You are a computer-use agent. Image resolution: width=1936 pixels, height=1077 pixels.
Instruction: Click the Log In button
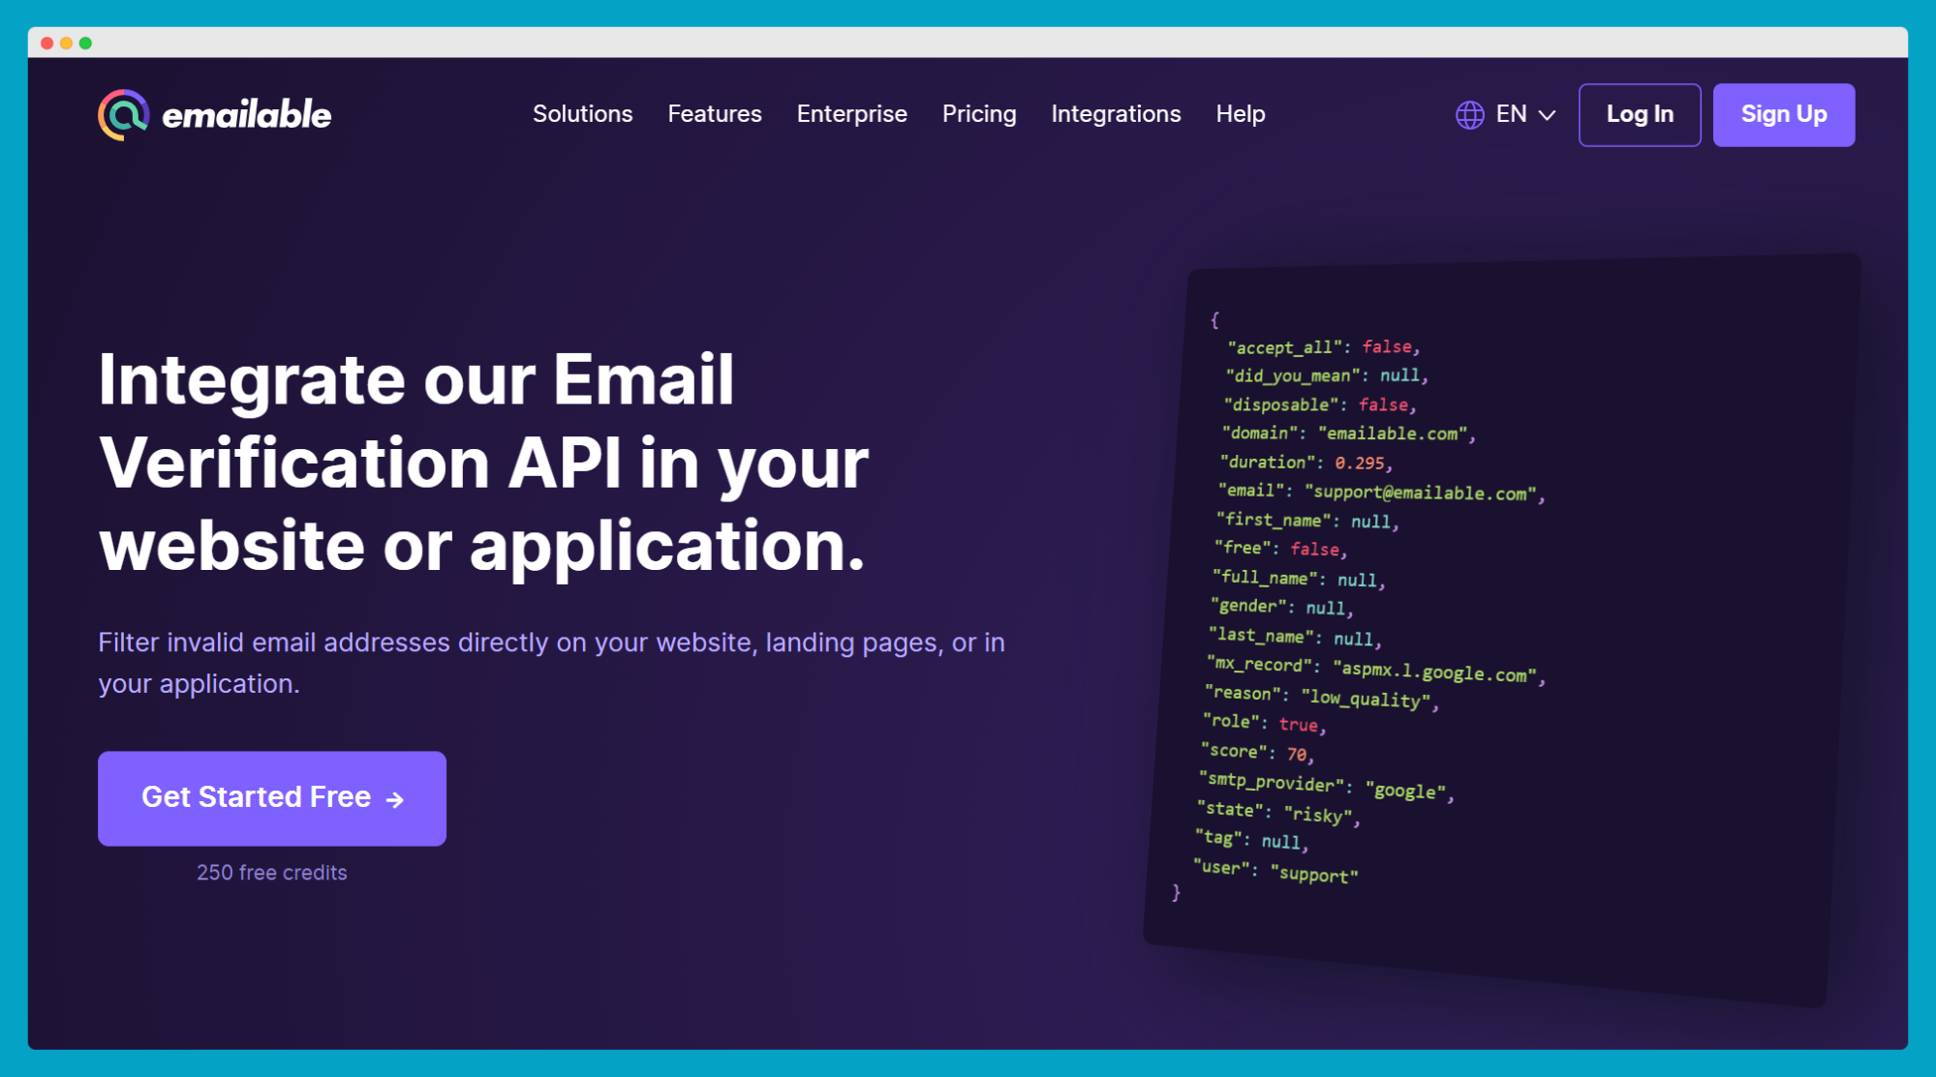point(1638,114)
